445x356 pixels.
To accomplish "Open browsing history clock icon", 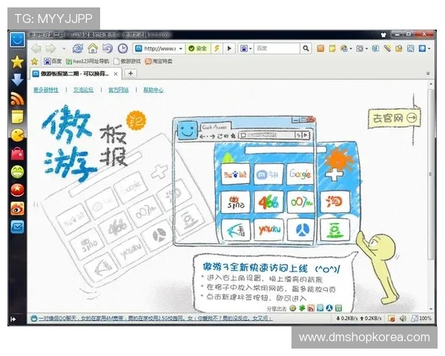I will [122, 48].
